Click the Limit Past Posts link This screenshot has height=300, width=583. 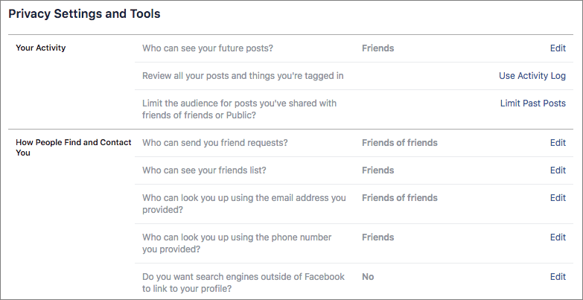coord(532,103)
